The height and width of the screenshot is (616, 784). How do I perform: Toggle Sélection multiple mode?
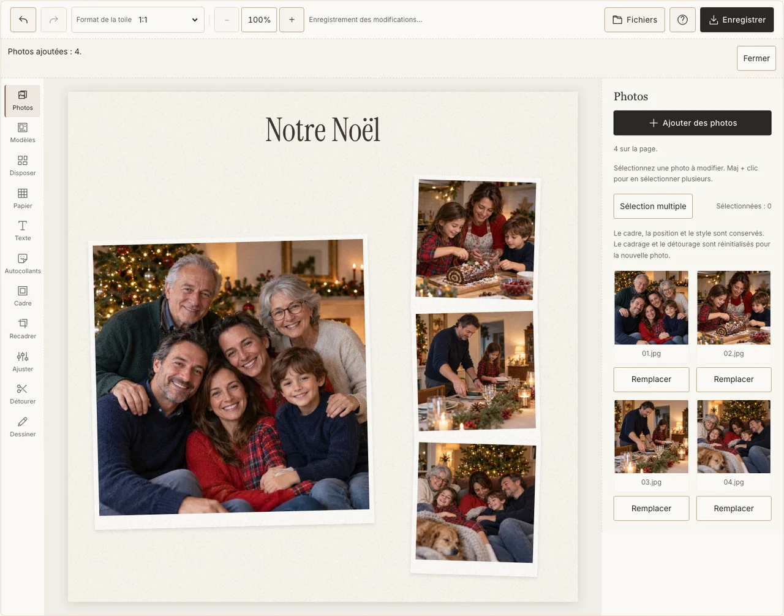click(653, 206)
